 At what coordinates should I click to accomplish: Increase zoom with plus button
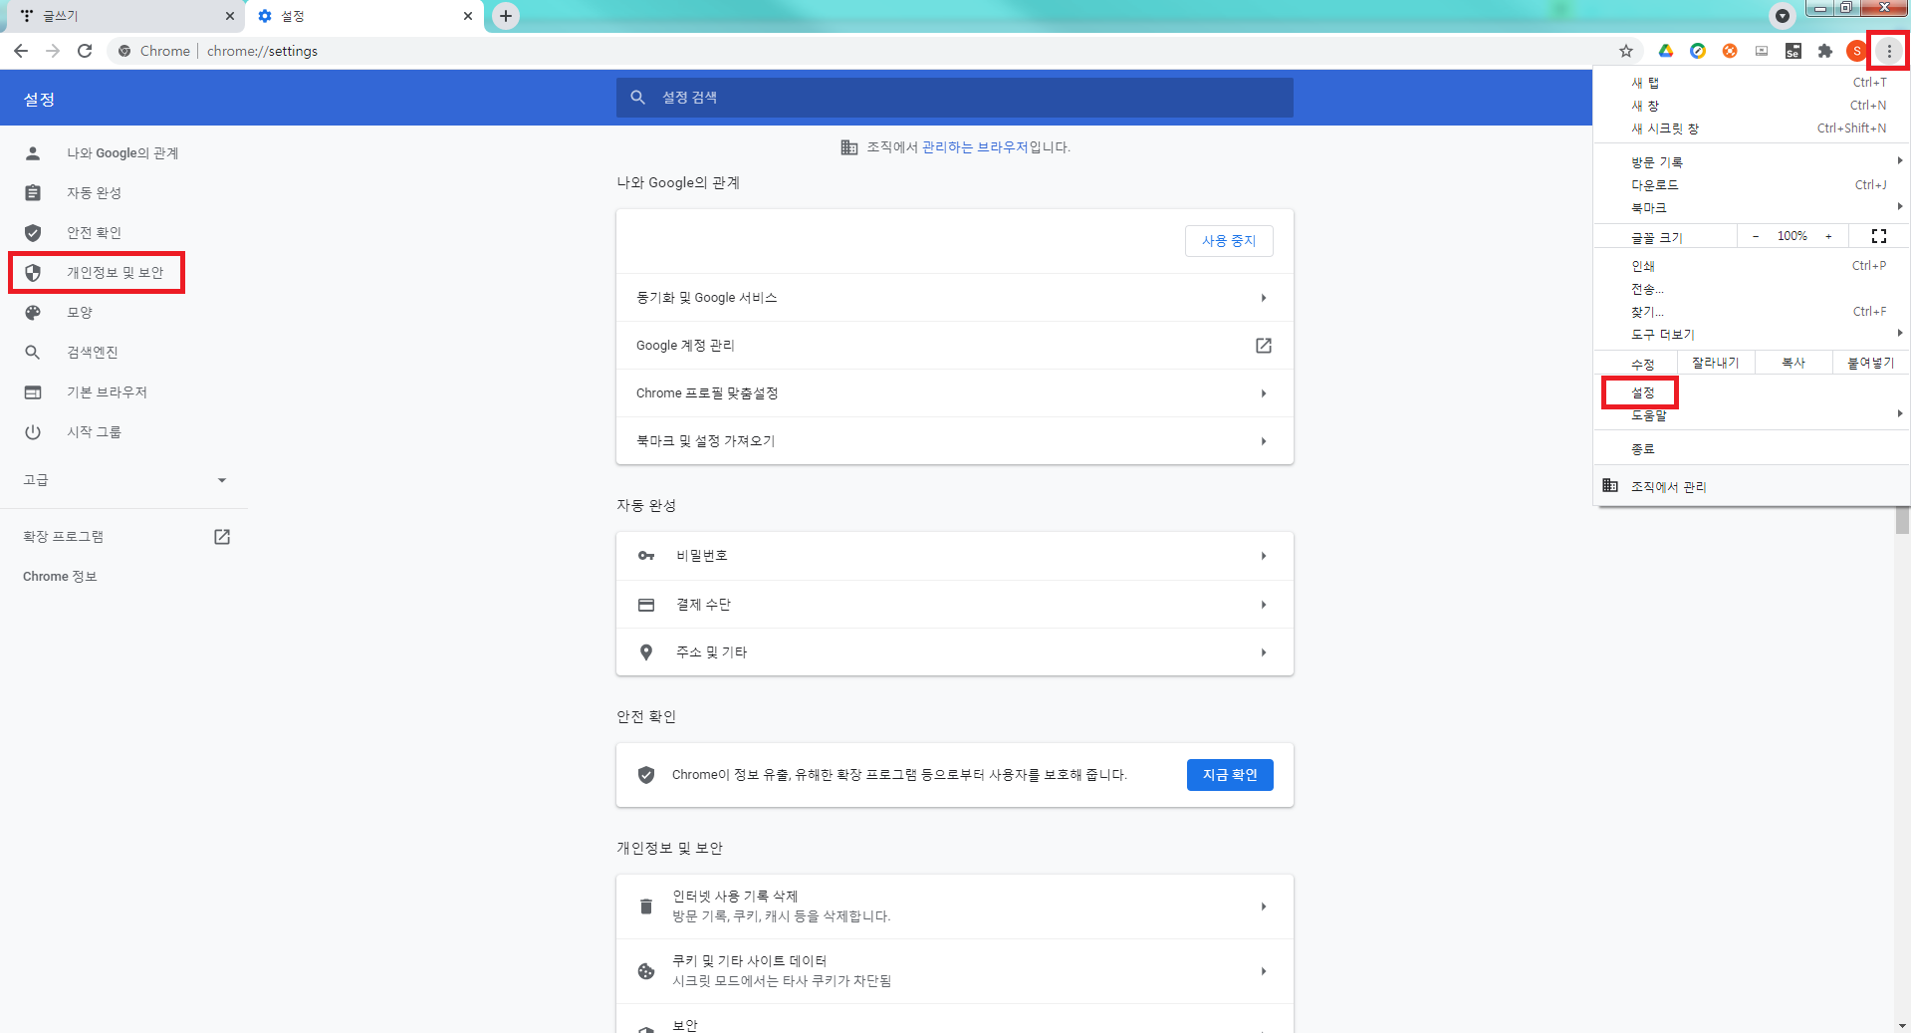(1828, 236)
